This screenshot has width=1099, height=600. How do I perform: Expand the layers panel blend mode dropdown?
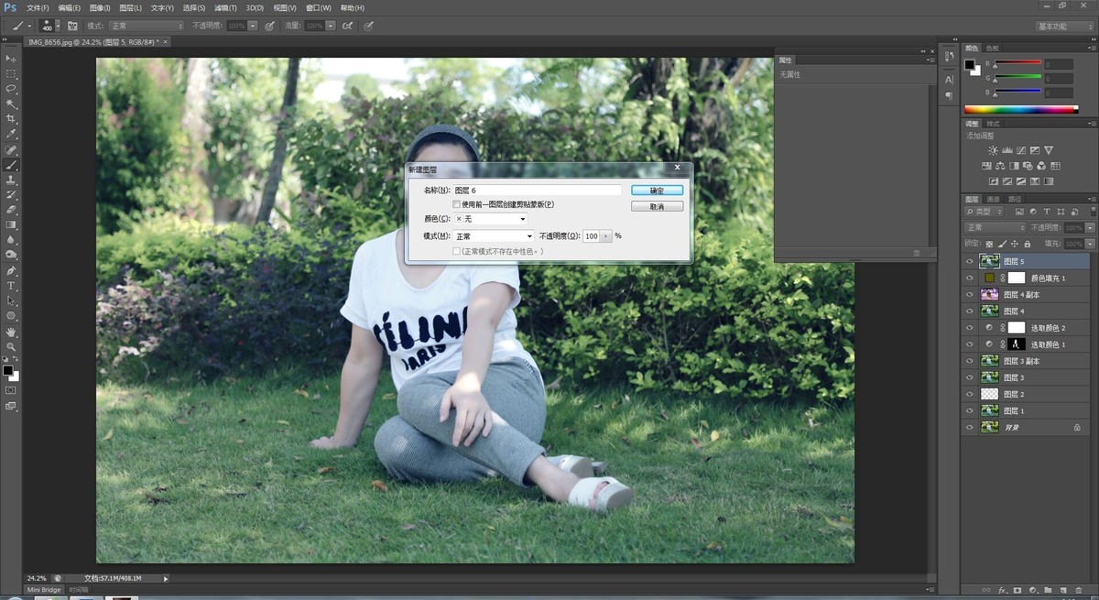[x=995, y=227]
